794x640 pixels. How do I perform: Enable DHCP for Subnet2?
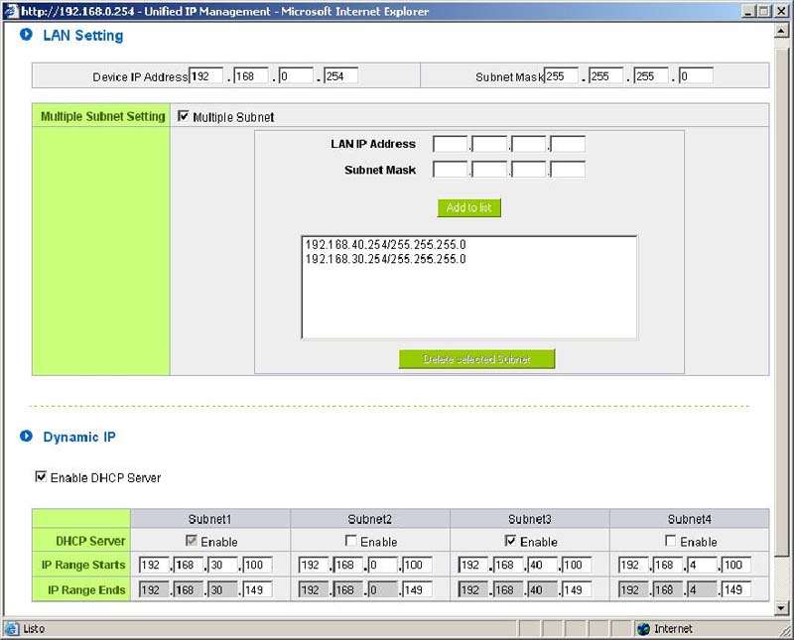351,541
